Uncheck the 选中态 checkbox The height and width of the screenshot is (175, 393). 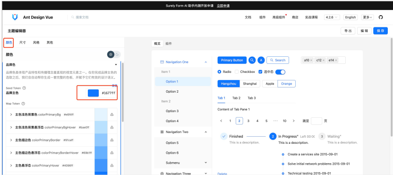(260, 72)
